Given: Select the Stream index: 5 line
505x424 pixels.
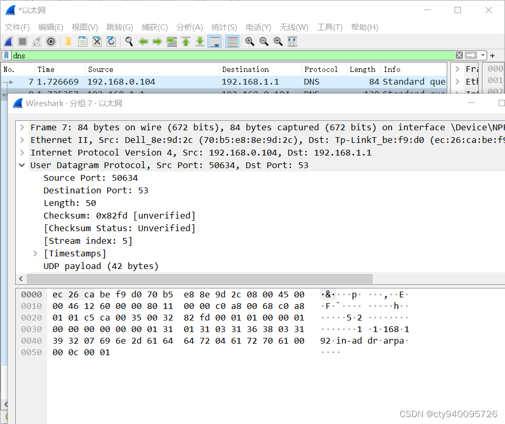Looking at the screenshot, I should click(88, 241).
